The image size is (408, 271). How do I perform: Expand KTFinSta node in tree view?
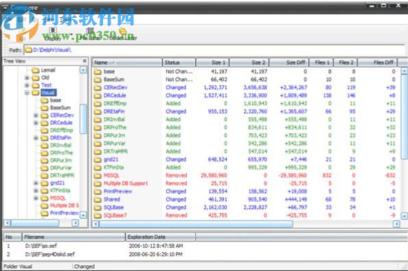(x=36, y=191)
